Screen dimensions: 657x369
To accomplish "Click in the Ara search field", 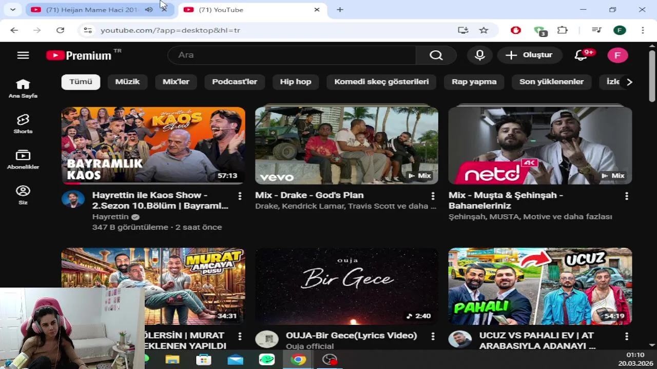I will coord(292,55).
